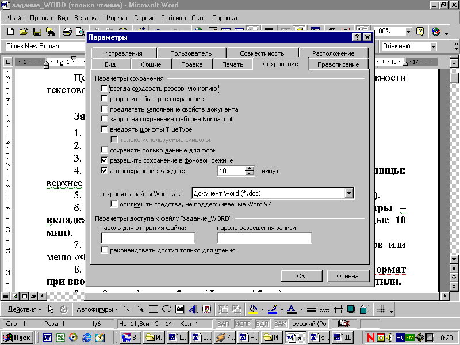Open the 'Действия' drawing menu
This screenshot has height=345, width=460.
pos(24,309)
